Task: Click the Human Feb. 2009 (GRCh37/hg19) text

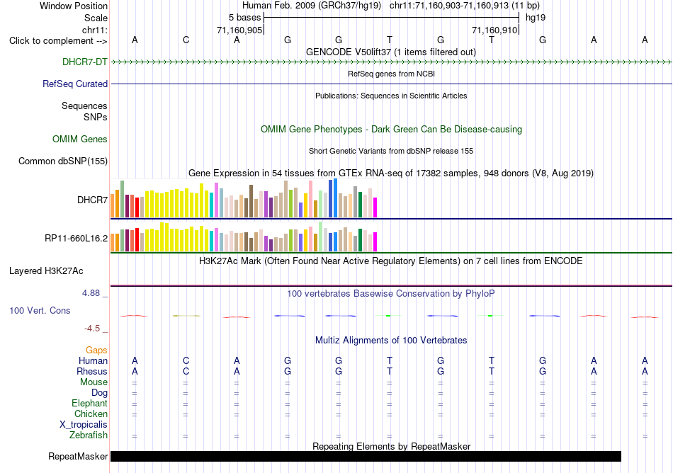Action: coord(312,6)
